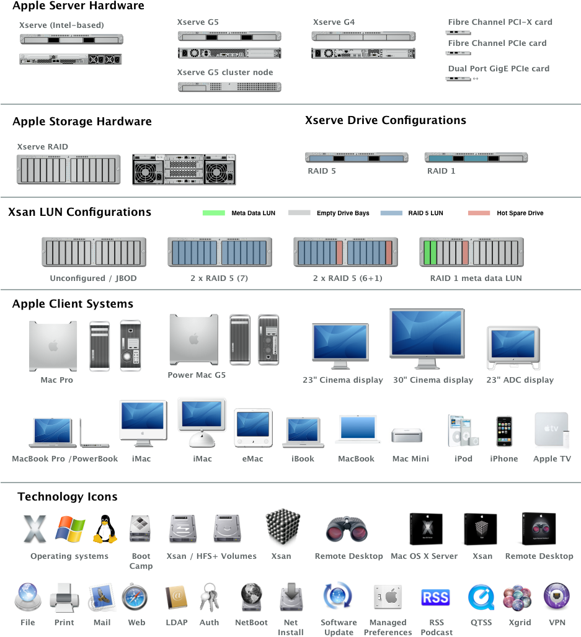Click the Xgrid spheres icon
This screenshot has width=581, height=637.
click(517, 597)
